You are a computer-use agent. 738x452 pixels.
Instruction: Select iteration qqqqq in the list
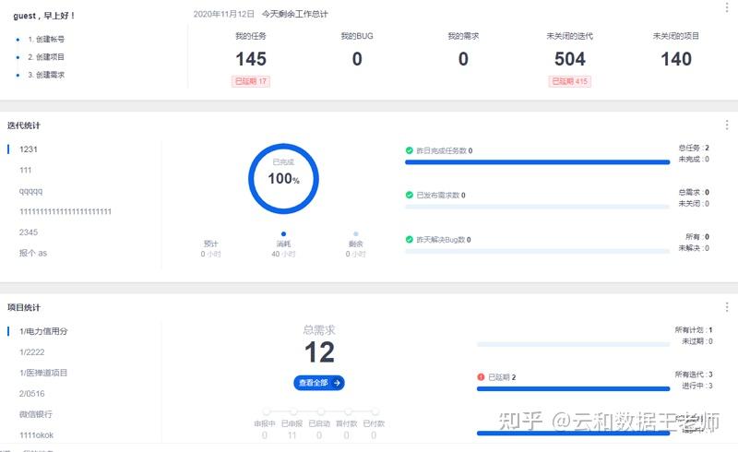[x=30, y=191]
